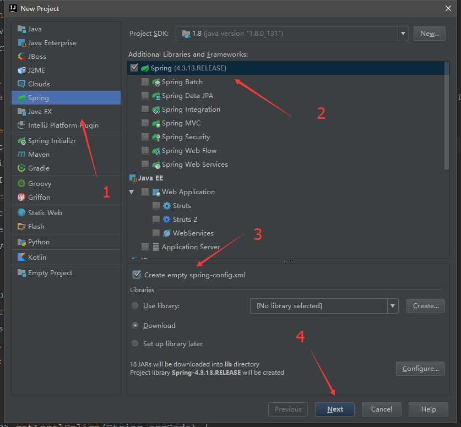
Task: Click the Previous button
Action: coord(288,409)
